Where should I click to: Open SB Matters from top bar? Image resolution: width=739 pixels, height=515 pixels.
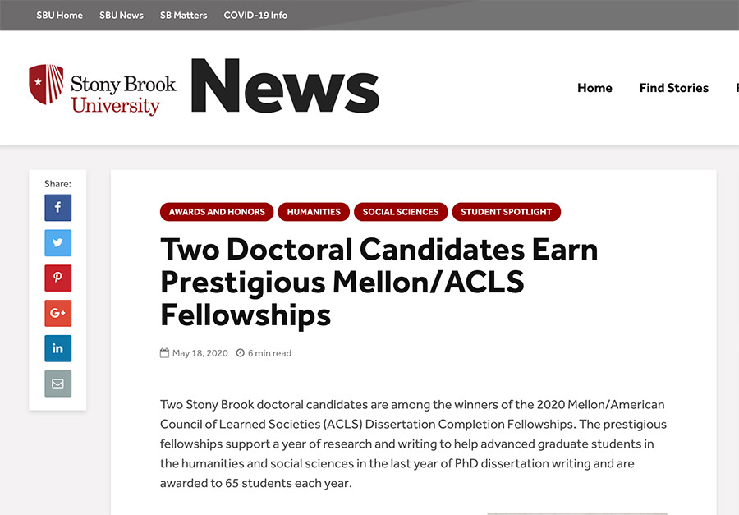pos(183,15)
